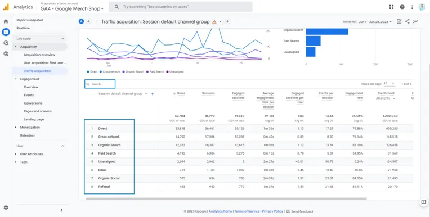Expand the Tech group

tap(16, 162)
